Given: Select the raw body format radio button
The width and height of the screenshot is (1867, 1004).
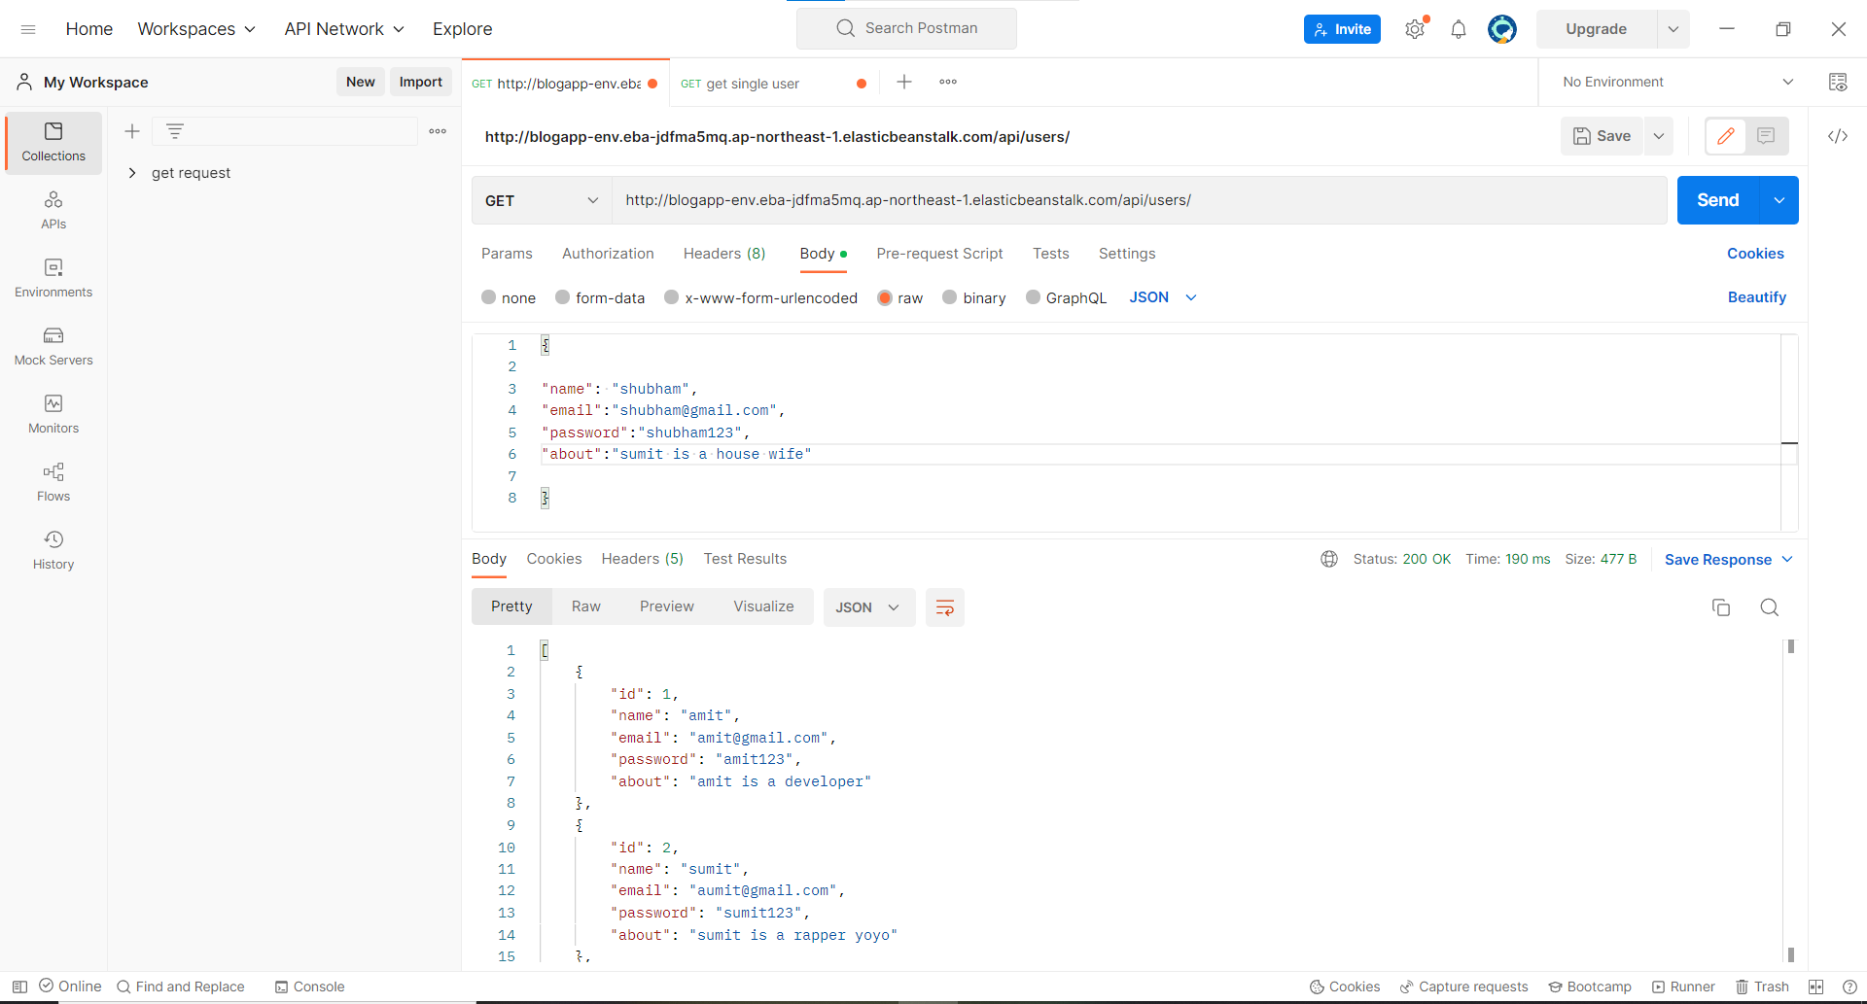Looking at the screenshot, I should tap(883, 297).
